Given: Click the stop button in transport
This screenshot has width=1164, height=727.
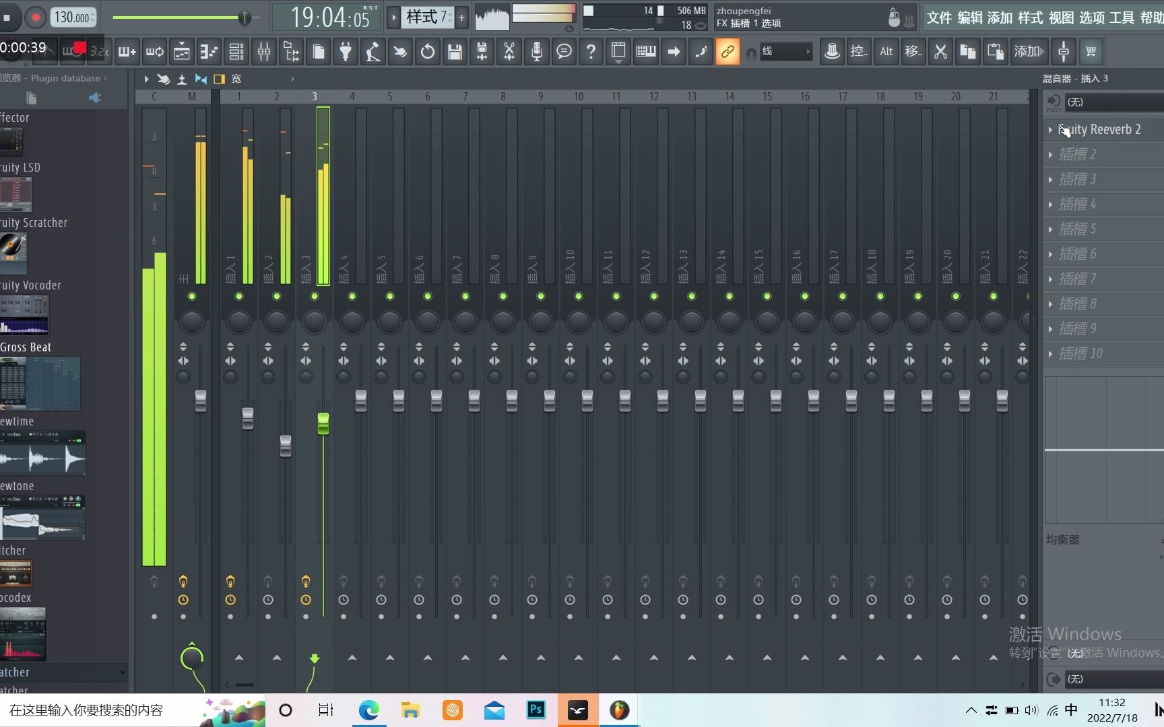Looking at the screenshot, I should pos(8,18).
